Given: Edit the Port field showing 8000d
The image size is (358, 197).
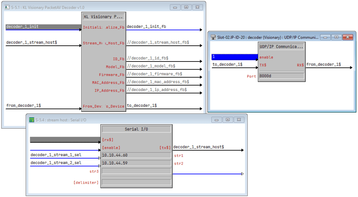Looking at the screenshot, I should pyautogui.click(x=281, y=76).
